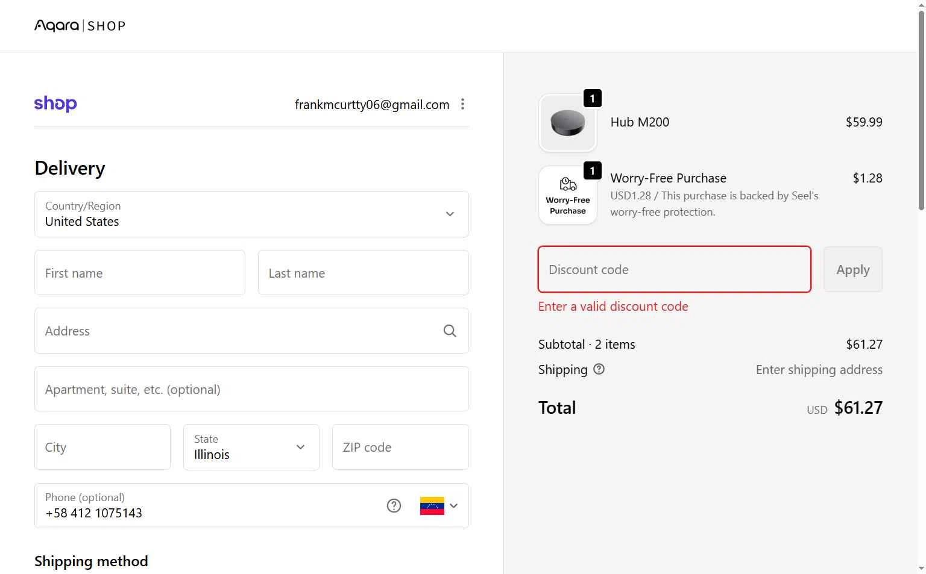The height and width of the screenshot is (574, 926).
Task: Click the Worry-Free Purchase item title
Action: (669, 178)
